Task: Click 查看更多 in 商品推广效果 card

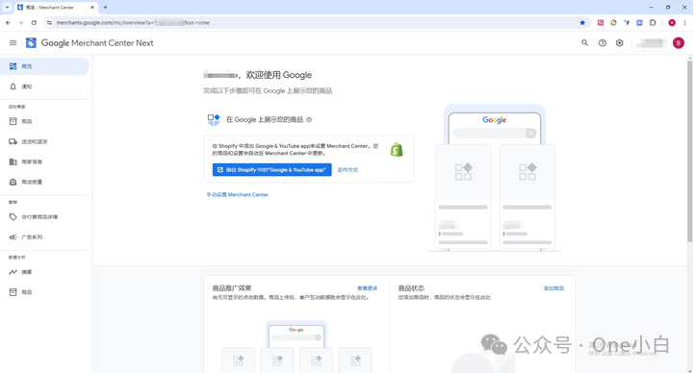Action: [x=368, y=288]
